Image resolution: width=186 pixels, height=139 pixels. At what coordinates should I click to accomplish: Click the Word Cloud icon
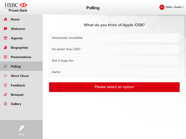pos(5,76)
